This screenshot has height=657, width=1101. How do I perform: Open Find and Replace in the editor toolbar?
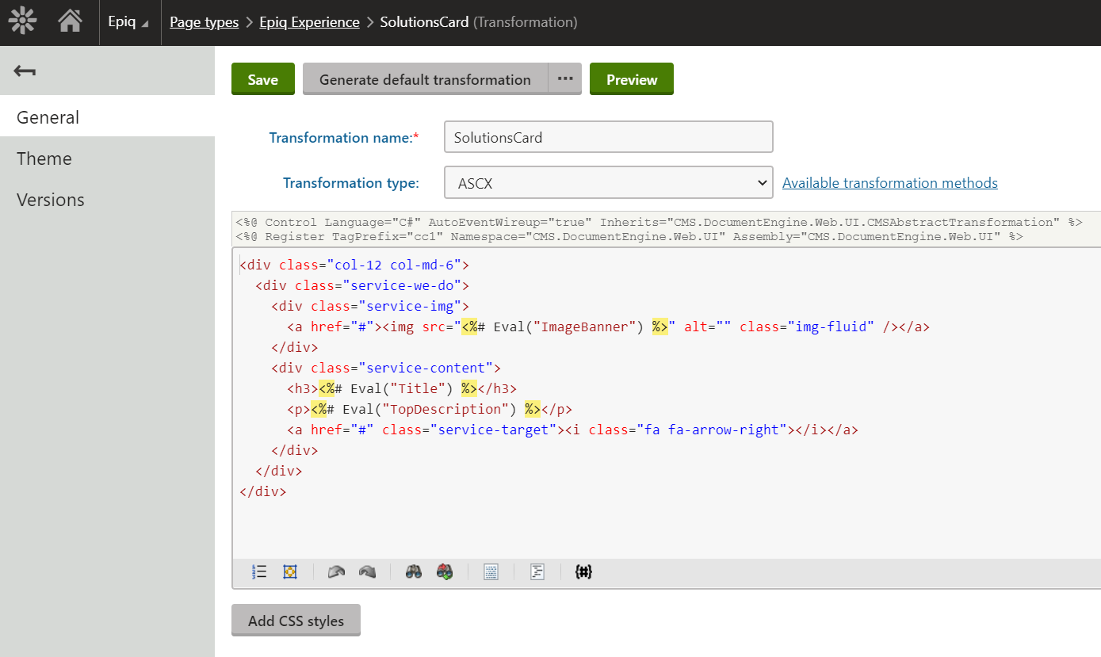pyautogui.click(x=444, y=571)
